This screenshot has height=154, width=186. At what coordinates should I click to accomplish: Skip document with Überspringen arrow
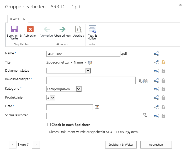pyautogui.click(x=62, y=29)
